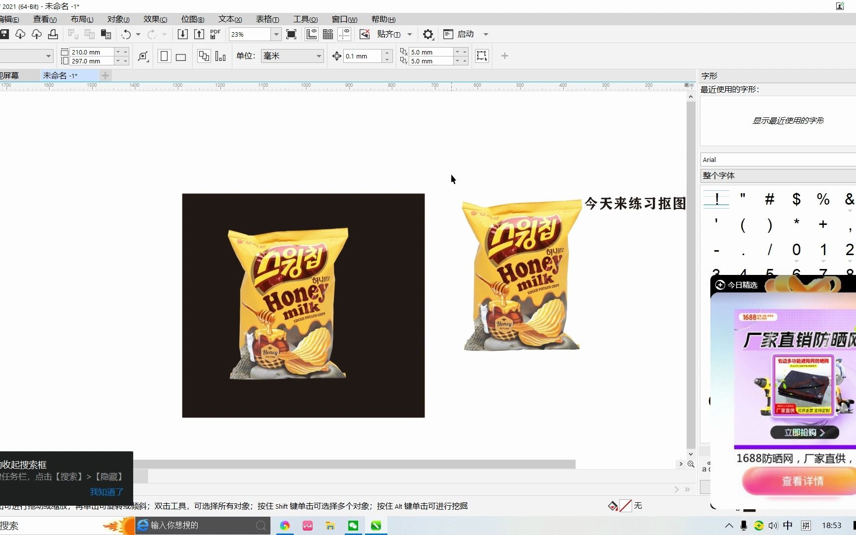Toggle treat as filled option
This screenshot has width=856, height=535.
pos(481,56)
